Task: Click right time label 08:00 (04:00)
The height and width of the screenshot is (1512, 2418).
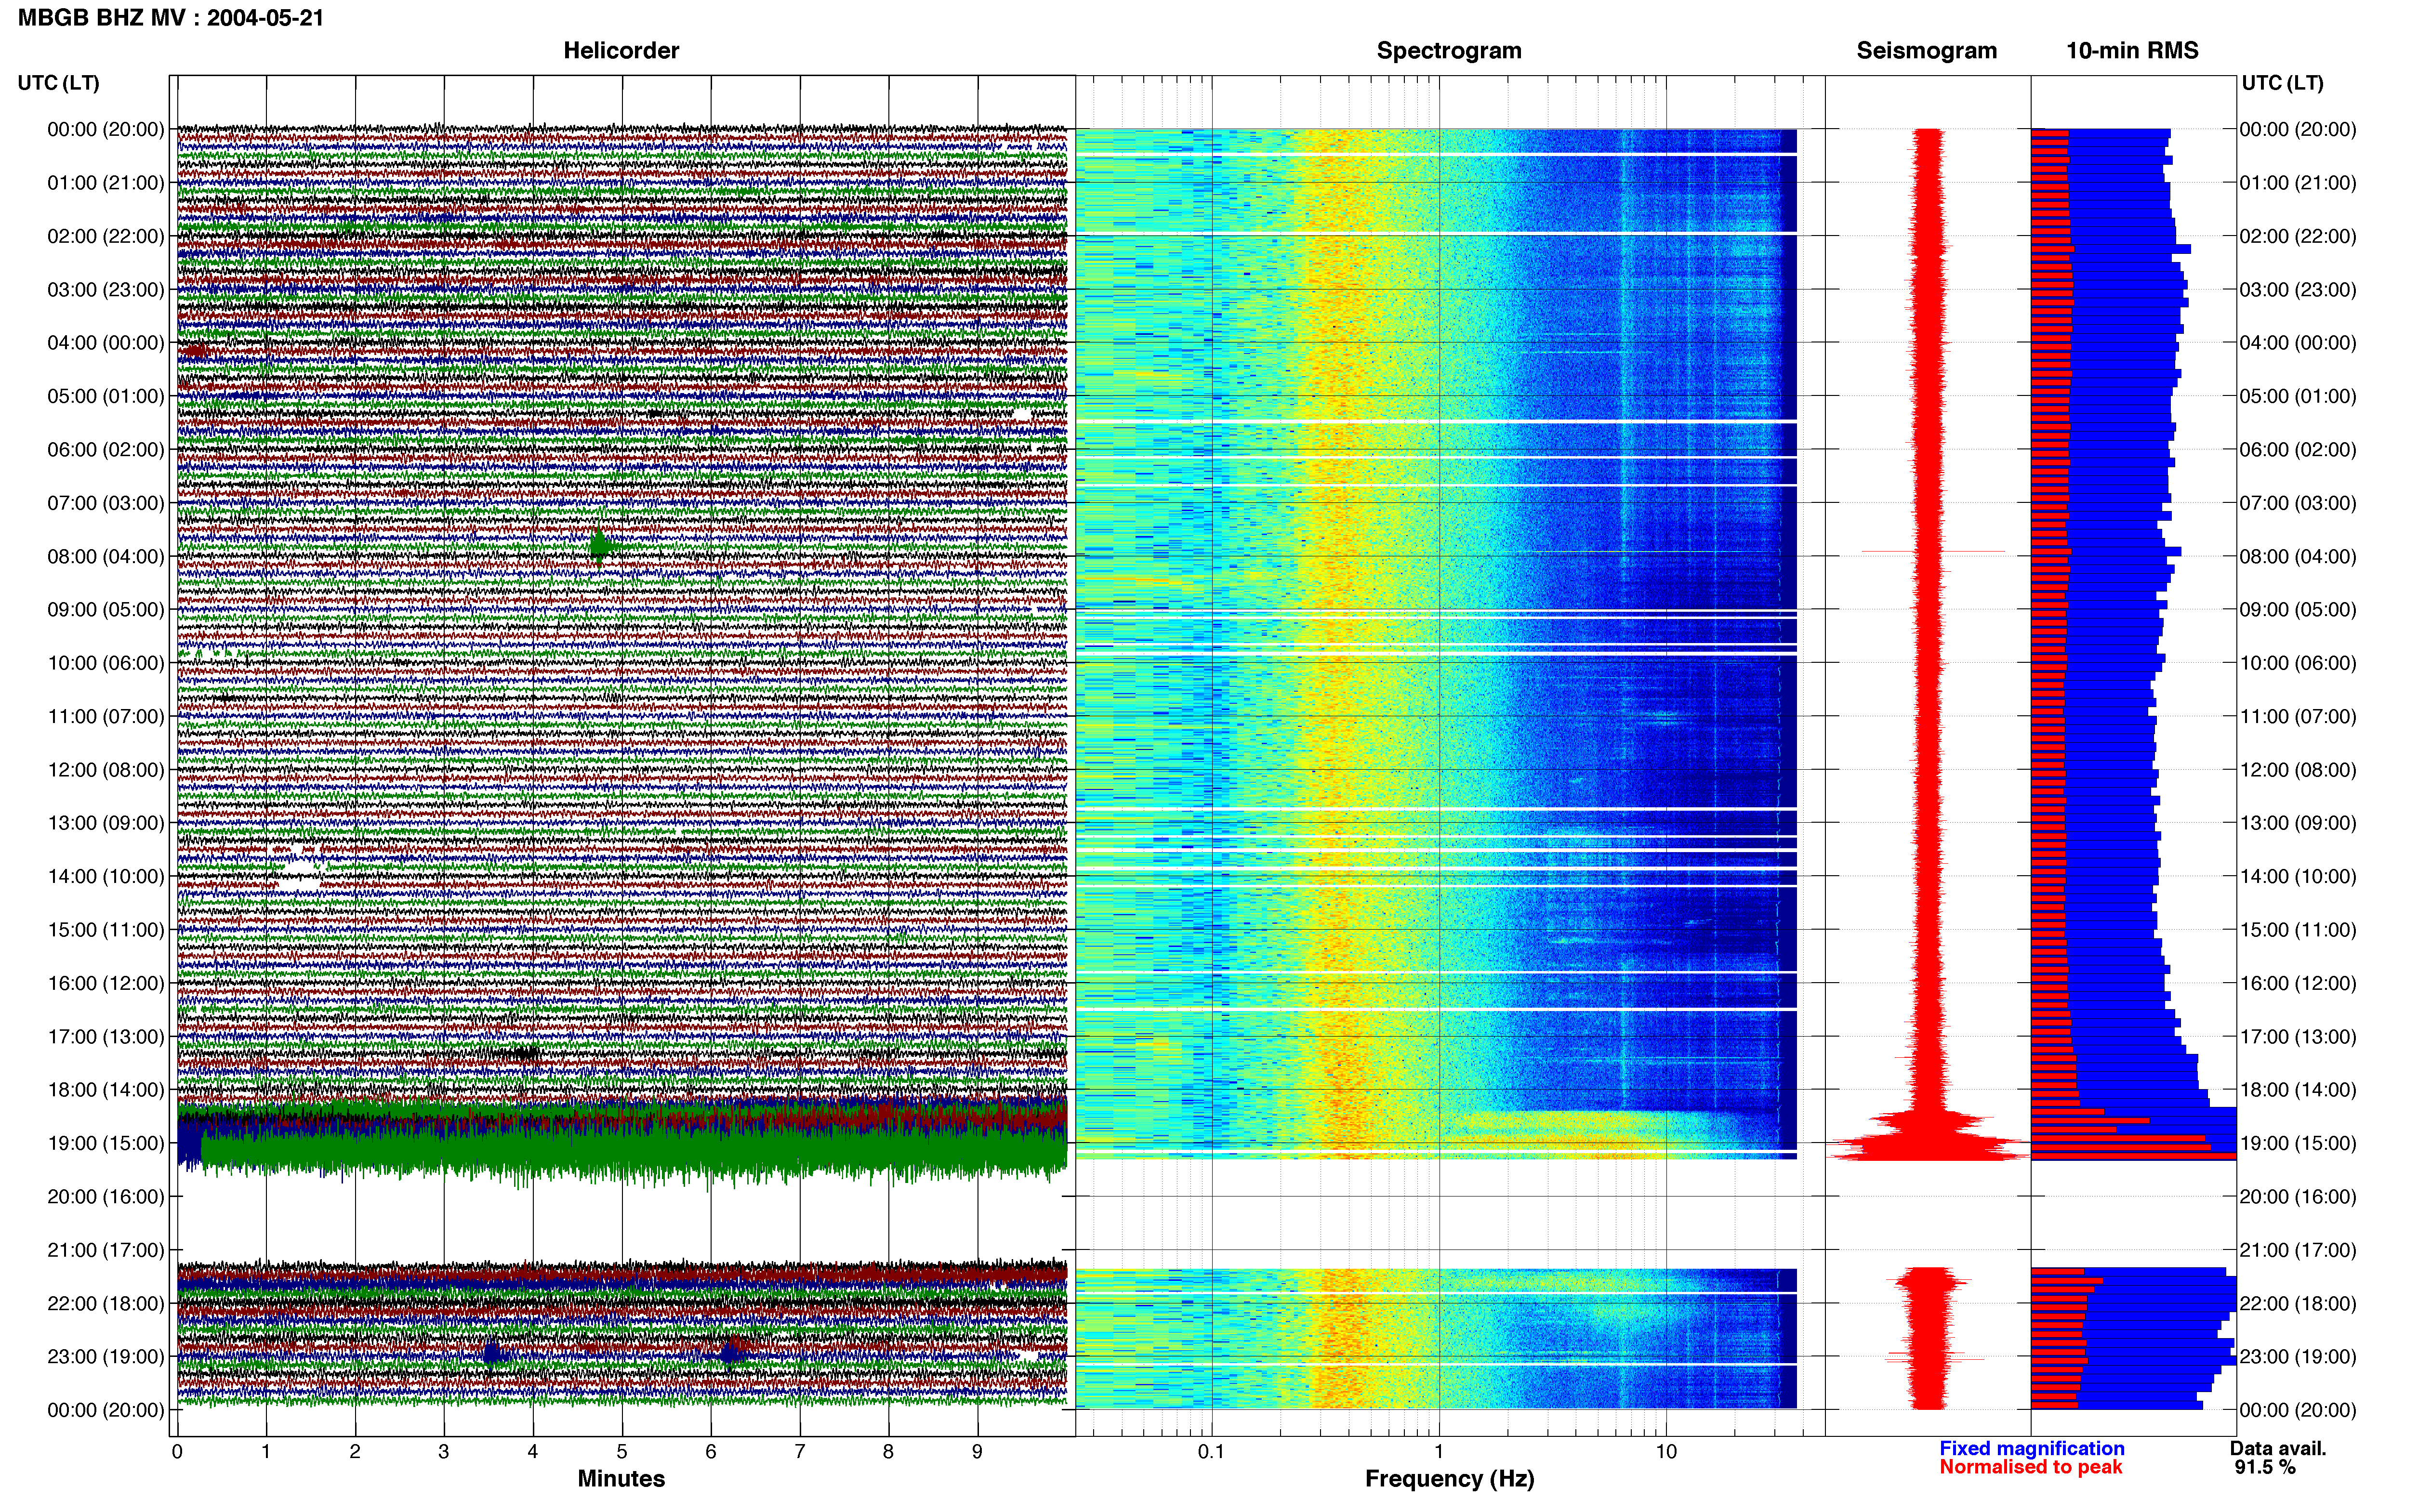Action: point(2298,556)
